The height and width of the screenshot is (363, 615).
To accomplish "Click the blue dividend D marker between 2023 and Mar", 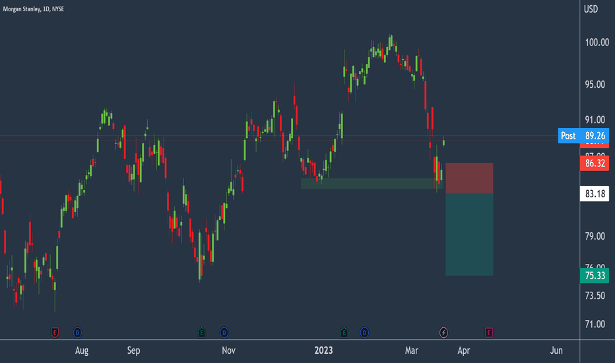I will pyautogui.click(x=364, y=333).
